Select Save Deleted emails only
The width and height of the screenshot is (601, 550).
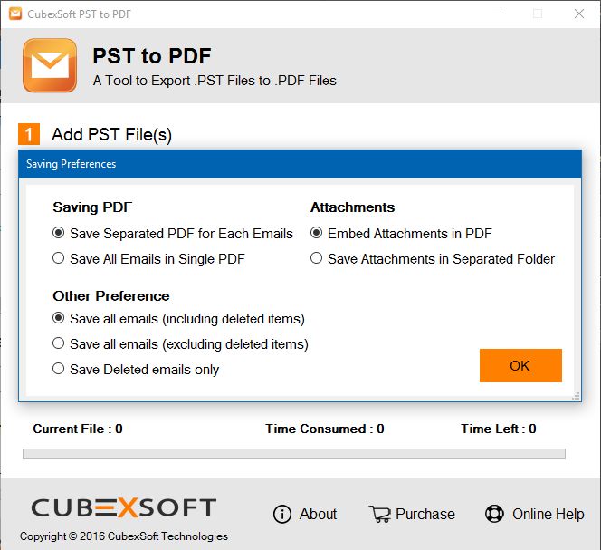pos(136,369)
